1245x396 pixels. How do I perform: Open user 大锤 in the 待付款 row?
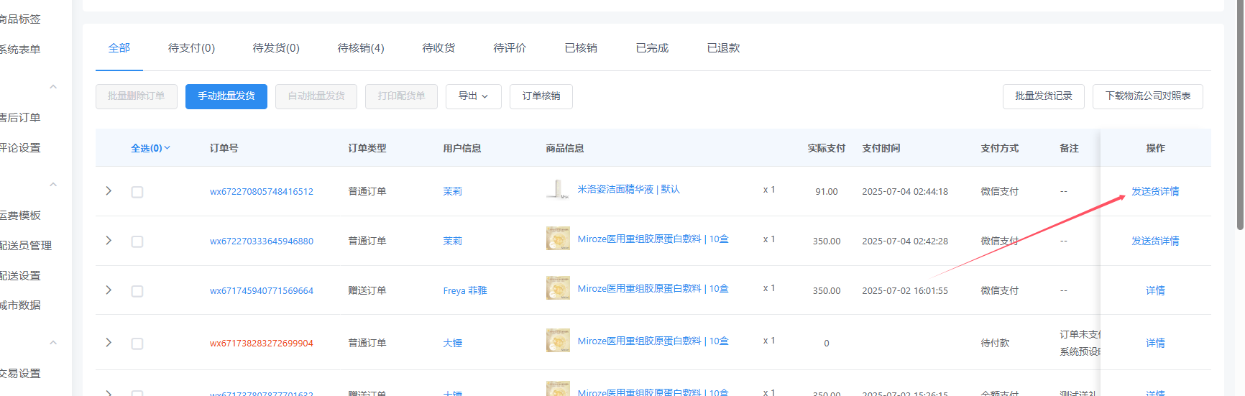[x=453, y=344]
